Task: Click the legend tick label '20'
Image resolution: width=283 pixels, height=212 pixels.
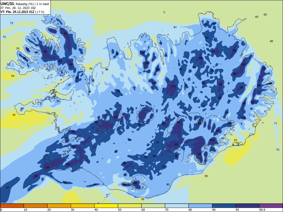Action: pos(49,210)
